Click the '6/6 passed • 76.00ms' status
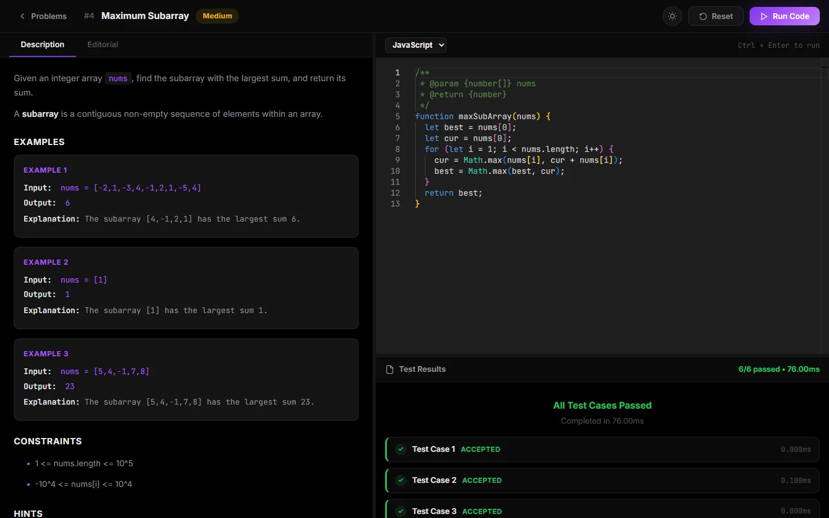 coord(779,370)
